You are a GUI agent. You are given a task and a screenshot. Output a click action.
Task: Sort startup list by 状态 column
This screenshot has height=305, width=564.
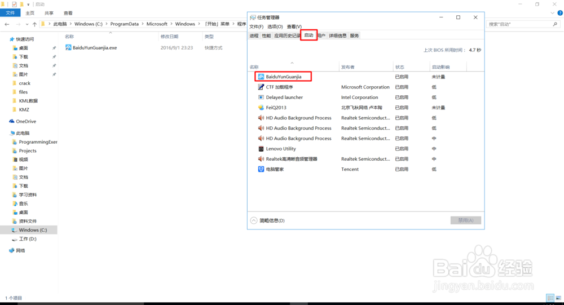(x=412, y=67)
